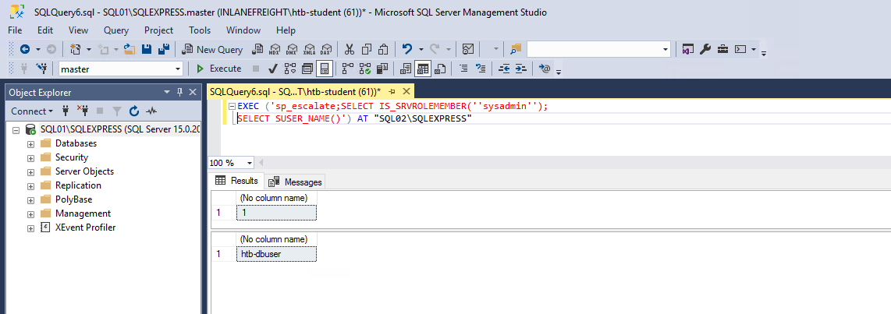The height and width of the screenshot is (314, 891).
Task: Click the Parse checkmark icon
Action: (x=273, y=69)
